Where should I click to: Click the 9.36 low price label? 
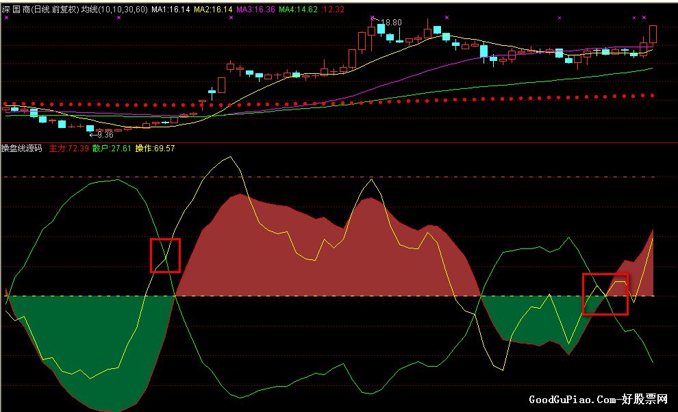point(105,134)
